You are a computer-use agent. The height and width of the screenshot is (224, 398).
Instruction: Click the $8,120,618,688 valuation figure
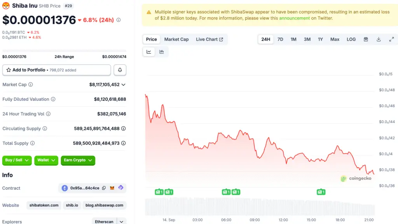110,99
